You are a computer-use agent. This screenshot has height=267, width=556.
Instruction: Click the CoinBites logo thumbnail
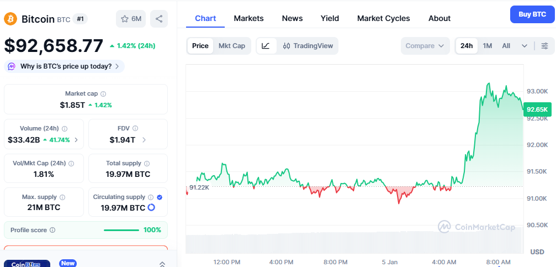pyautogui.click(x=27, y=264)
